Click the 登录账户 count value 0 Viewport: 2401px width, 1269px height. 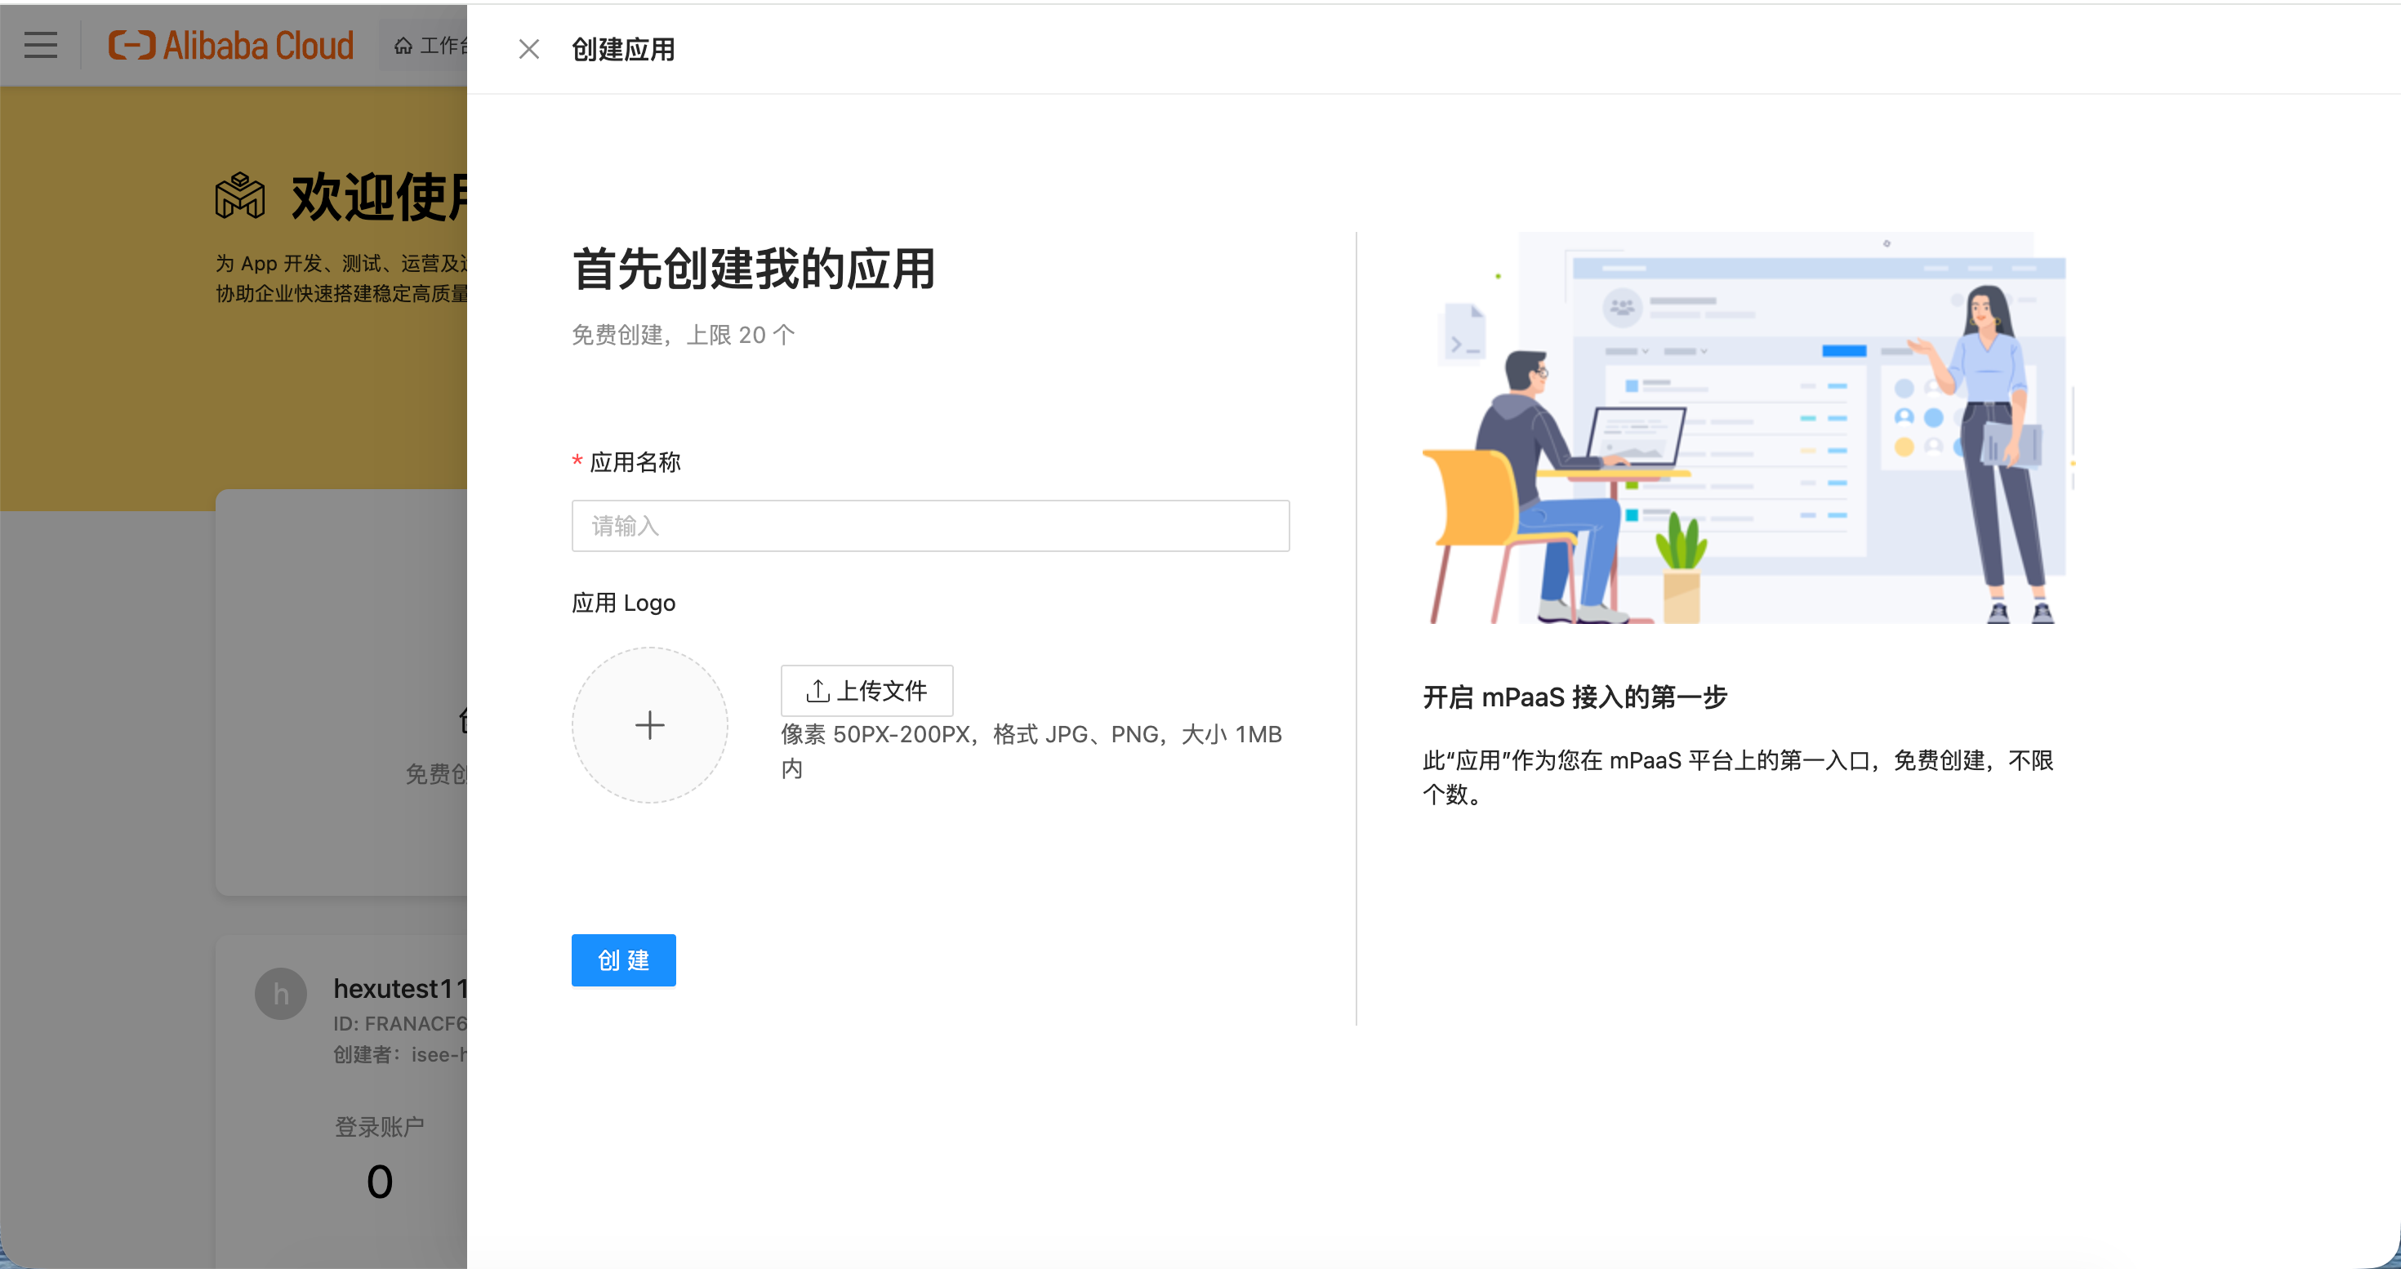point(380,1182)
